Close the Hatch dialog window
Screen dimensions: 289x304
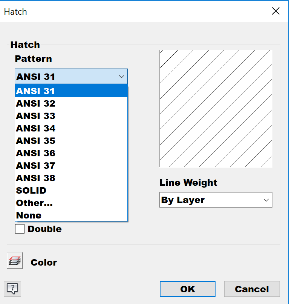[x=275, y=11]
